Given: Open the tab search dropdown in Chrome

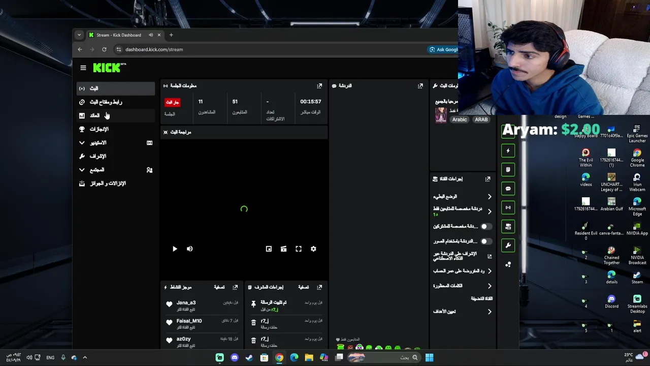Looking at the screenshot, I should (79, 35).
